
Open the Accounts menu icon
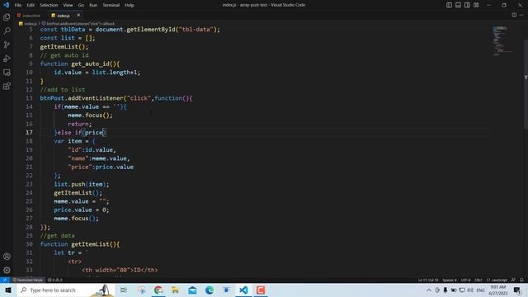point(7,257)
